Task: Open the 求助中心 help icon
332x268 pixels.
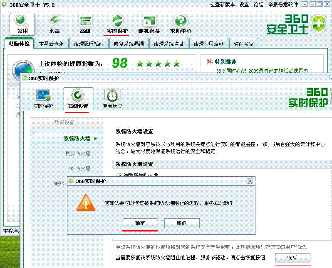Action: coord(181,24)
